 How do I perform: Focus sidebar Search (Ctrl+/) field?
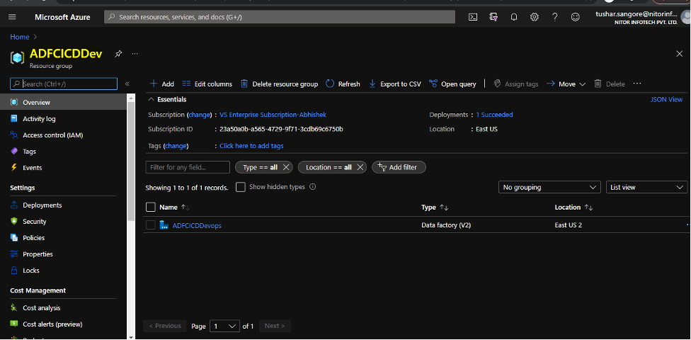point(64,84)
